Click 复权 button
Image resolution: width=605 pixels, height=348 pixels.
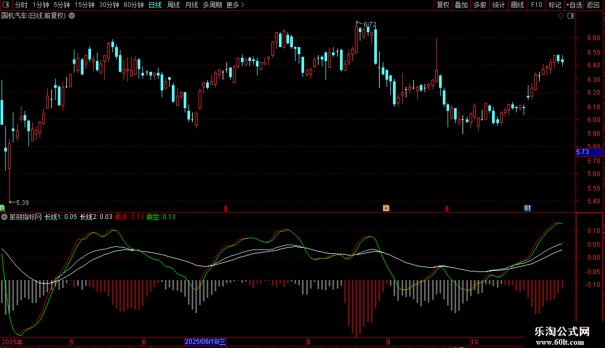click(443, 5)
